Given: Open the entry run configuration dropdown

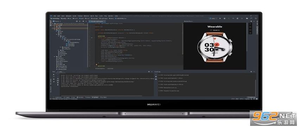Looking at the screenshot, I should click(213, 19).
